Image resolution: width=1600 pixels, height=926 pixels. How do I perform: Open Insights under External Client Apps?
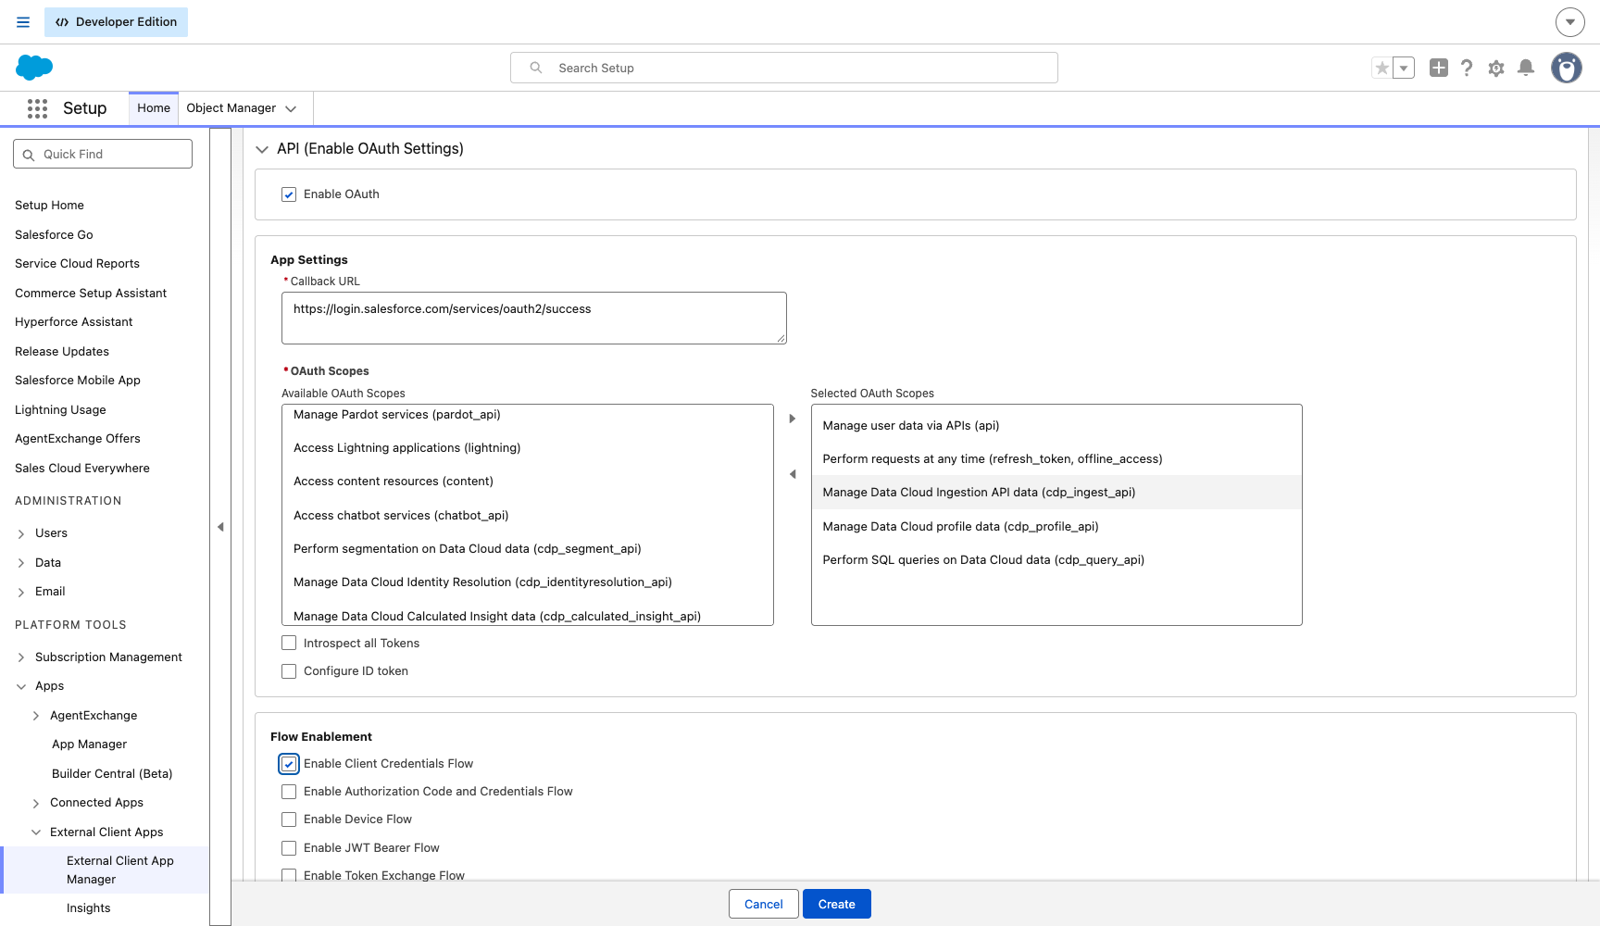[x=88, y=908]
